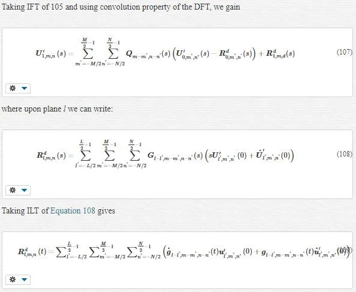Click the equation number (107) label
This screenshot has height=292, width=356.
tap(345, 52)
